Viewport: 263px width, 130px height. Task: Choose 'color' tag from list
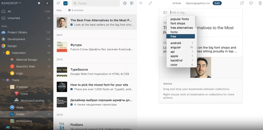(181, 65)
